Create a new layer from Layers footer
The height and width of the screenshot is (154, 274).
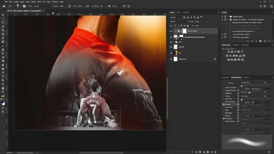[211, 152]
